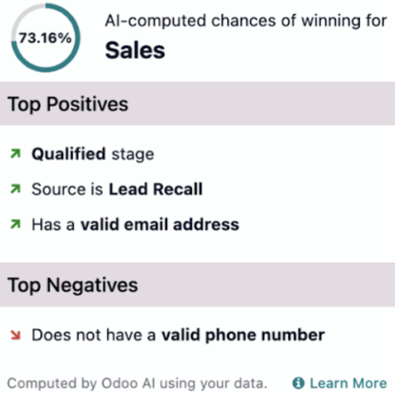Click the bold valid email address text
This screenshot has width=395, height=398.
coord(159,224)
